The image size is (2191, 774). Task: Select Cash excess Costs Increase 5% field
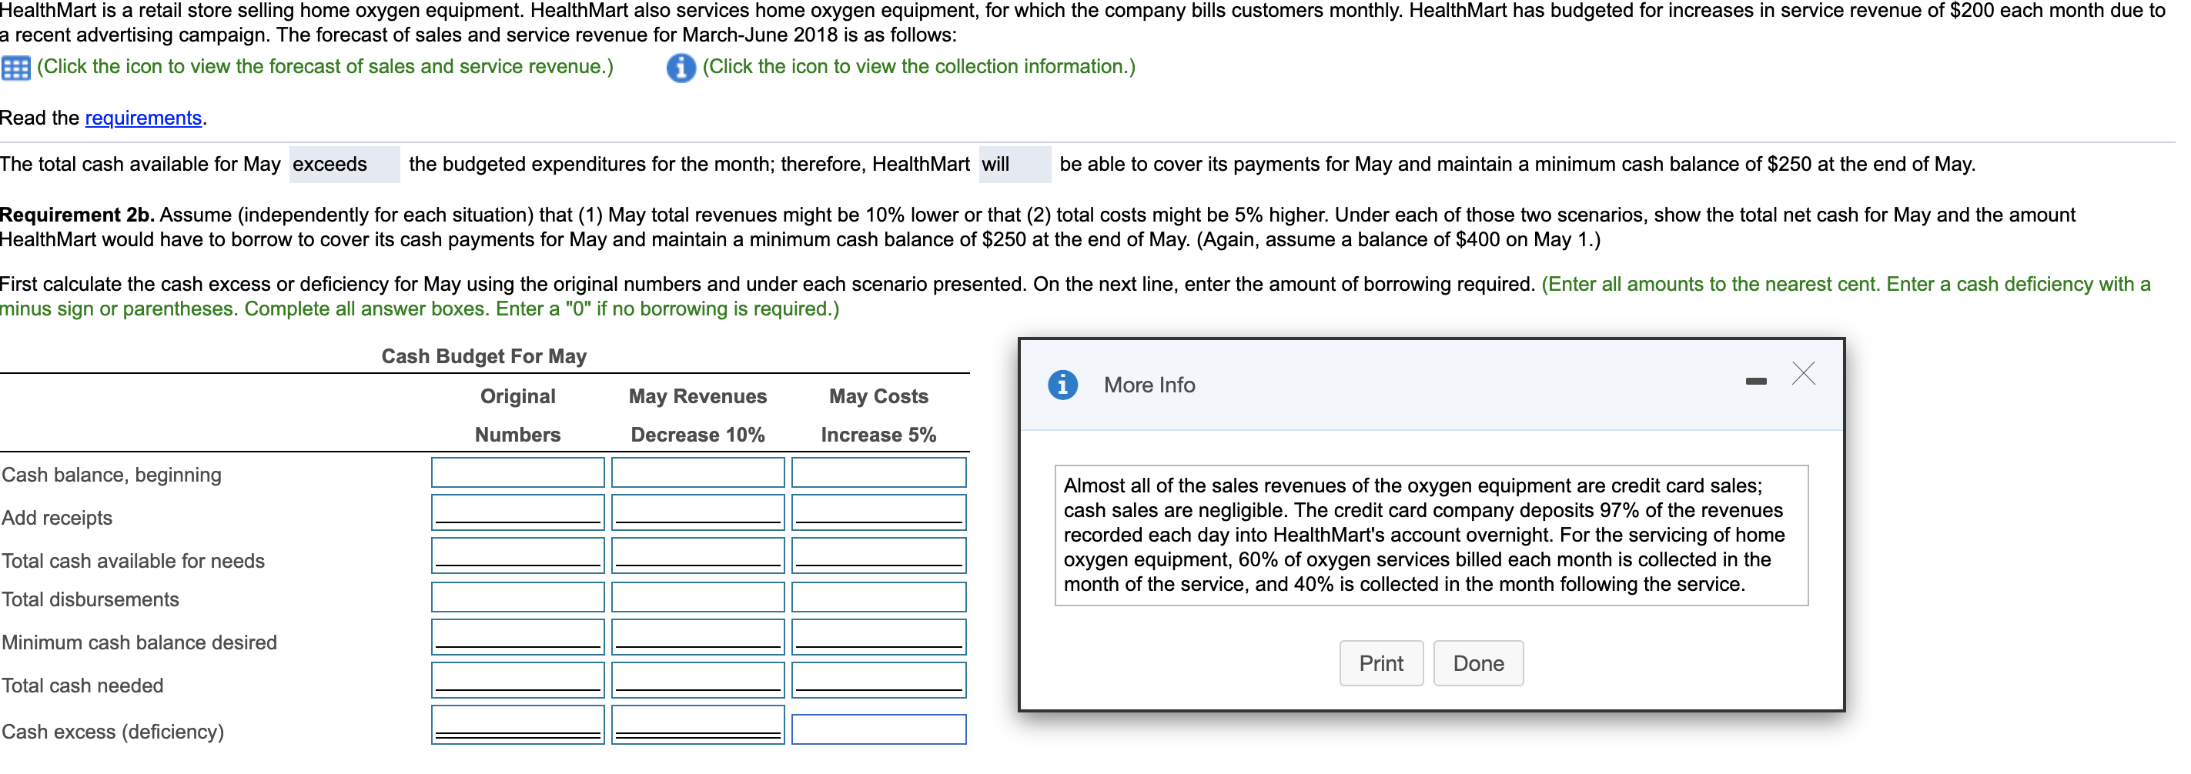tap(878, 730)
